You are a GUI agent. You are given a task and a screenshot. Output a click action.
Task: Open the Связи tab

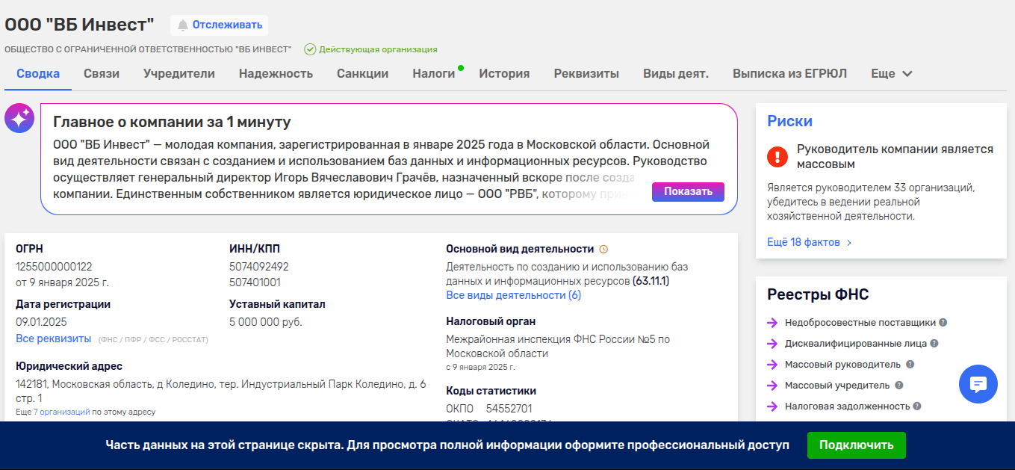point(102,74)
